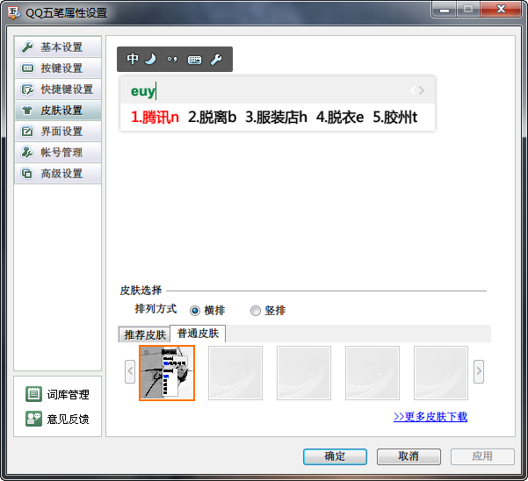Image resolution: width=528 pixels, height=481 pixels.
Task: Toggle the 中 Chinese mode icon
Action: coord(133,59)
